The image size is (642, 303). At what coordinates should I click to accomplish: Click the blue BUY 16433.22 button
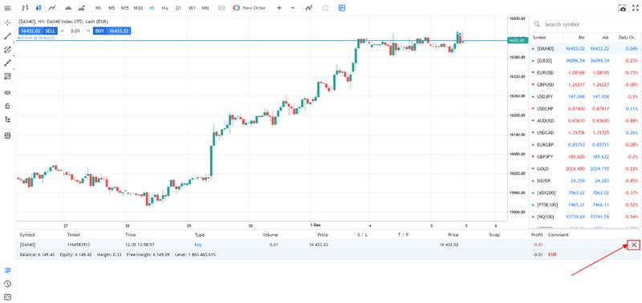(x=112, y=30)
